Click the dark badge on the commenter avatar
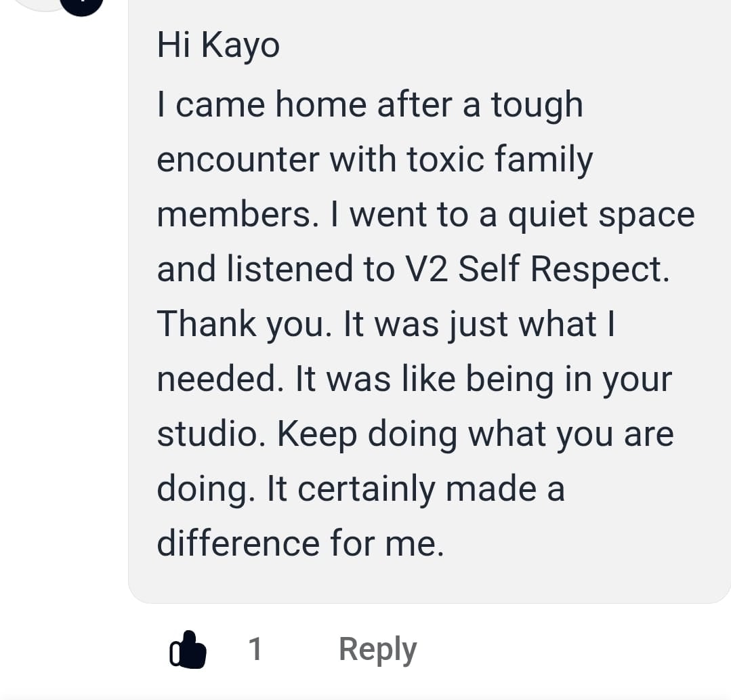Screen dimensions: 731x700 81,7
